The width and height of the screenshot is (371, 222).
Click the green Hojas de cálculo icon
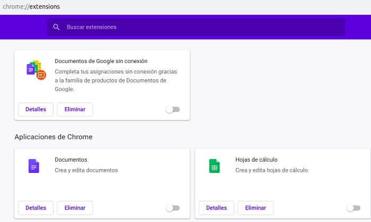214,166
